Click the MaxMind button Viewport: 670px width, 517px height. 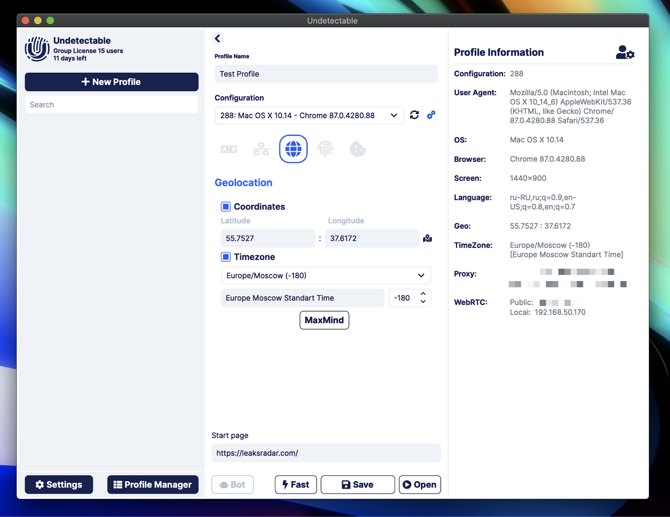point(324,320)
